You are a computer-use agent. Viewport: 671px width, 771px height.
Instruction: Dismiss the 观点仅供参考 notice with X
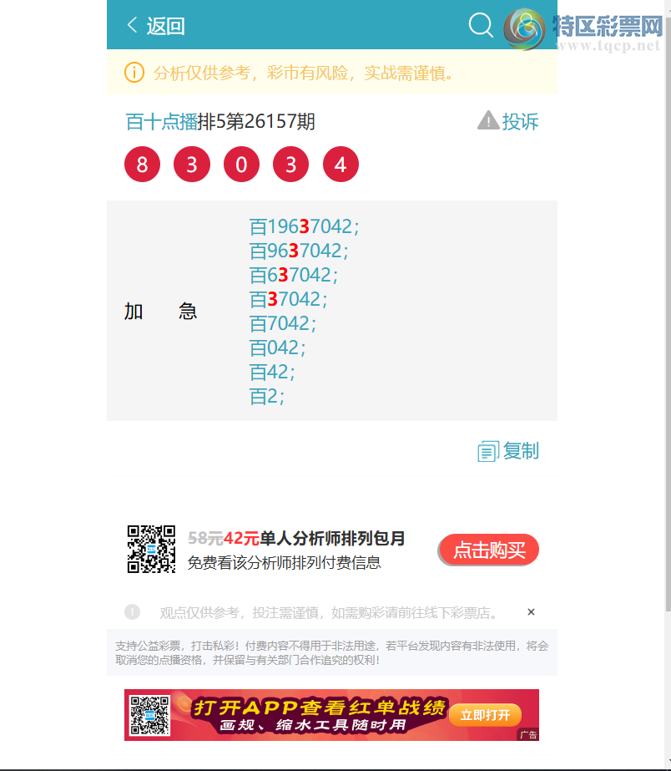click(x=531, y=612)
